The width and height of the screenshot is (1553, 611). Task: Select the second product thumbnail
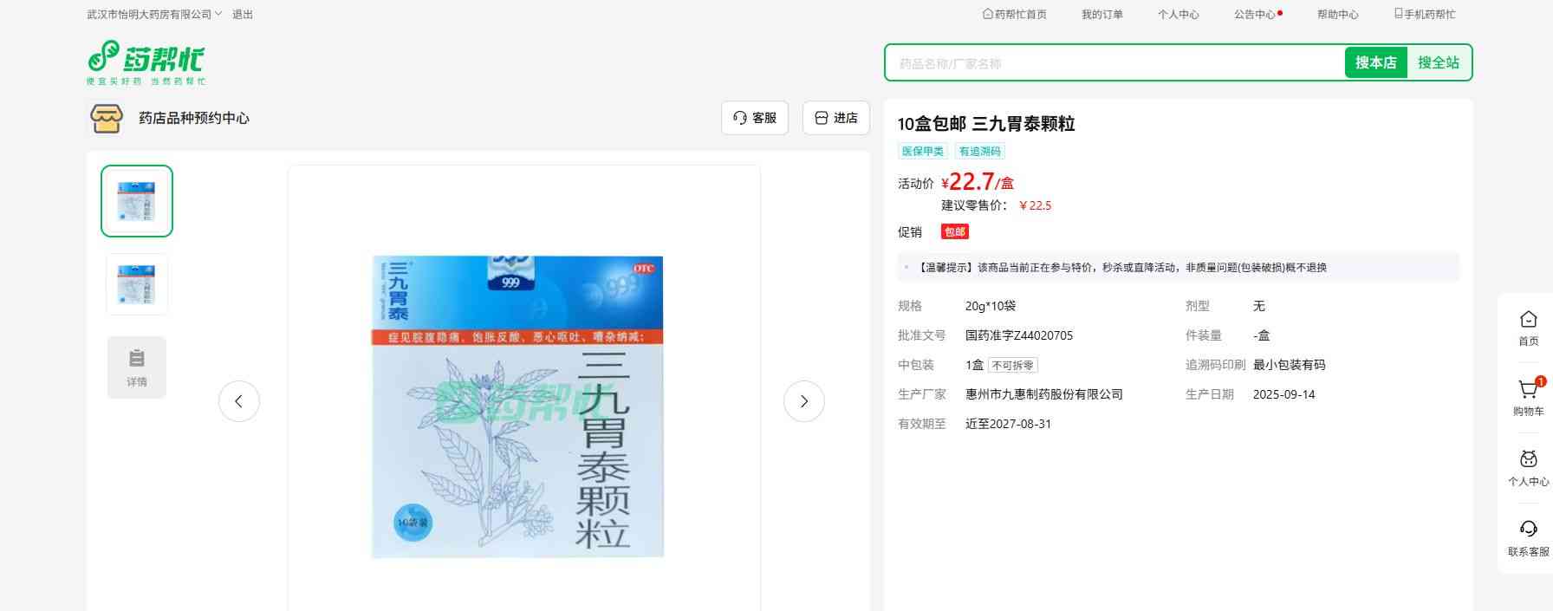point(137,284)
